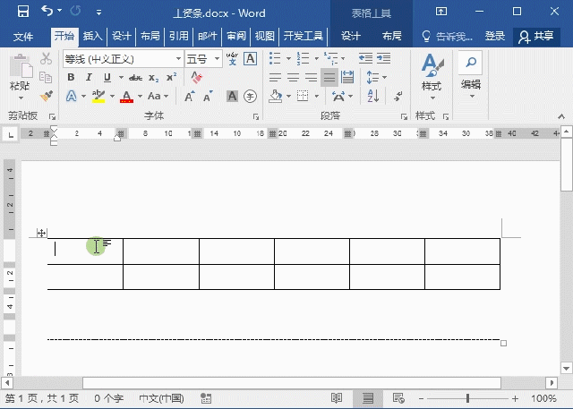The image size is (573, 409).
Task: Go to the 视图 tab
Action: [265, 36]
